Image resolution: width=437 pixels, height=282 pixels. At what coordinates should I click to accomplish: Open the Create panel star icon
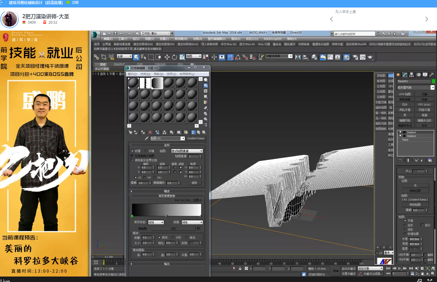tap(398, 75)
